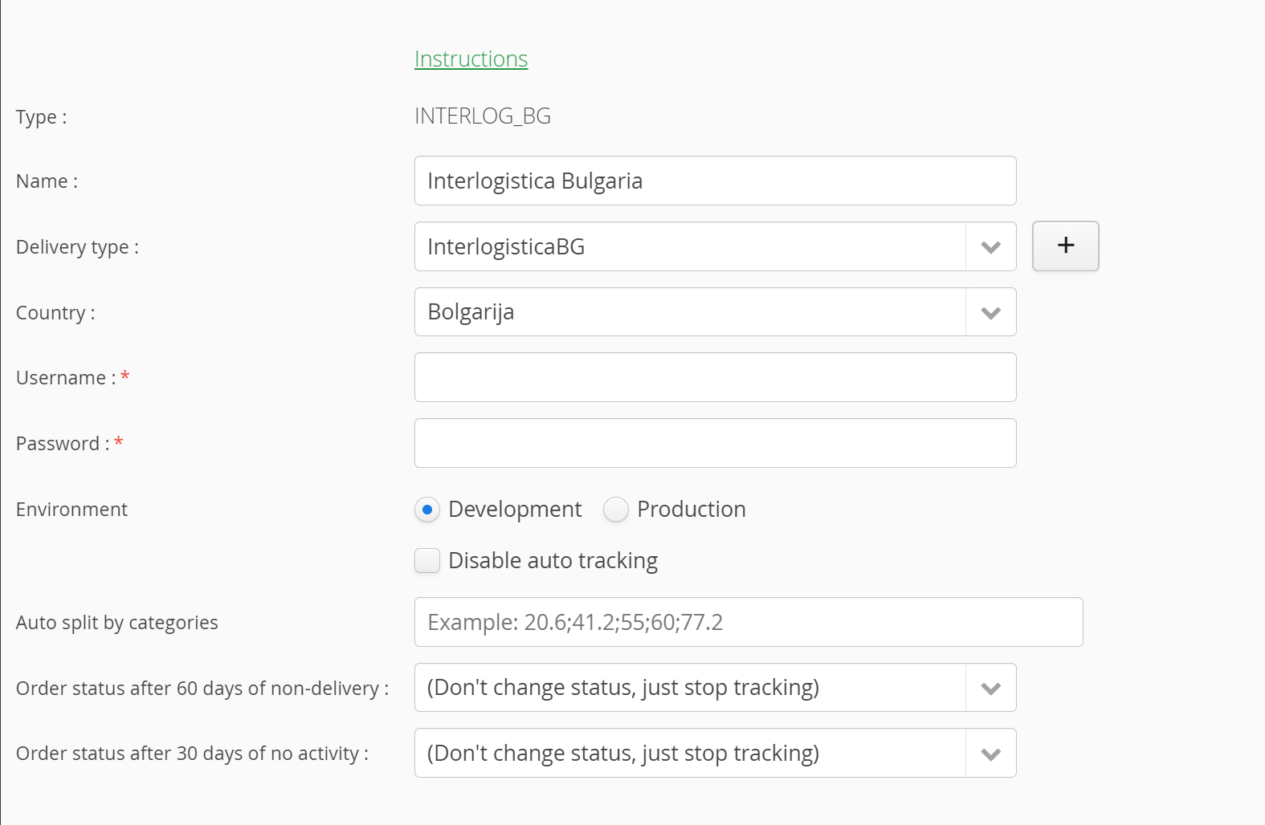Click the Country dropdown chevron arrow
This screenshot has height=825, width=1265.
(x=991, y=312)
